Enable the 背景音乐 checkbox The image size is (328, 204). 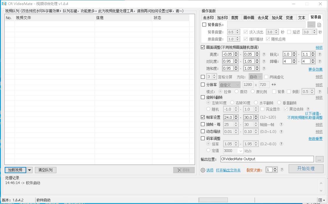204,24
